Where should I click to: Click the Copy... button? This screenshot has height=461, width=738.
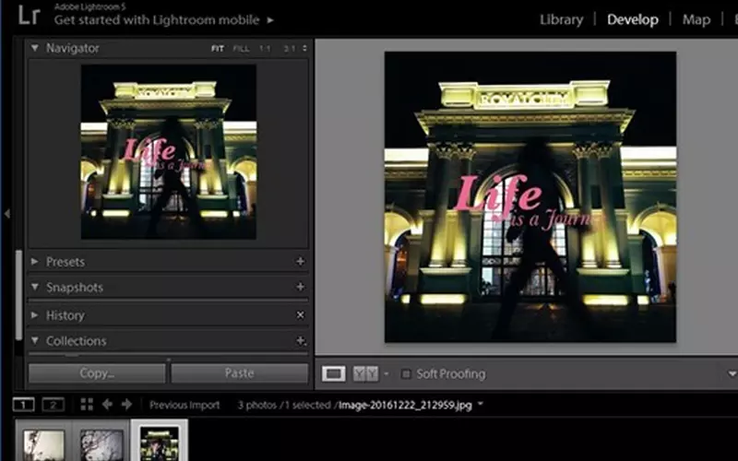[x=97, y=373]
